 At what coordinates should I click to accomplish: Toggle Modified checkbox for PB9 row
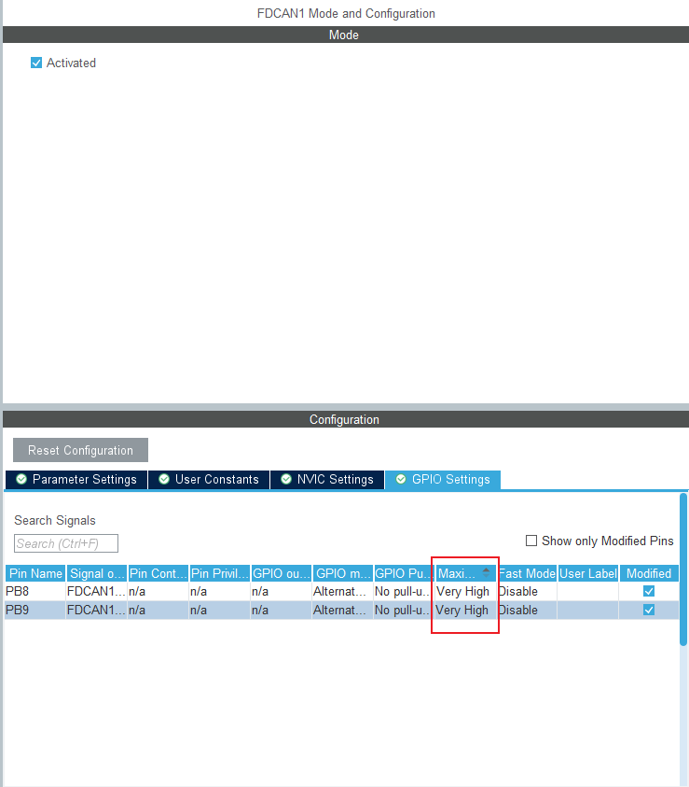(649, 610)
